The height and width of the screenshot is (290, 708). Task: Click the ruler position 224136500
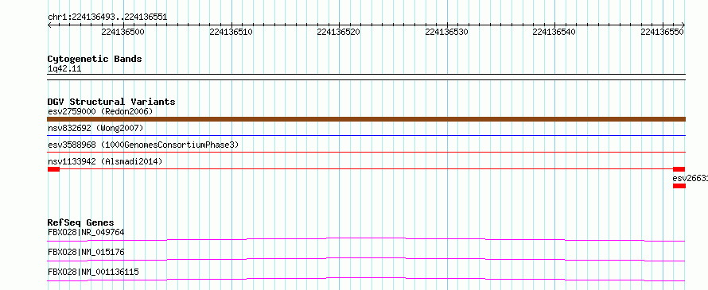(123, 32)
